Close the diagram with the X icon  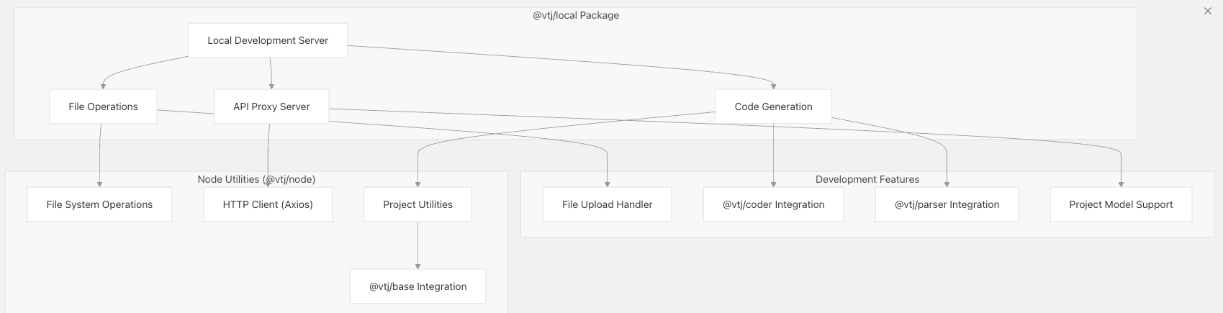coord(1208,11)
